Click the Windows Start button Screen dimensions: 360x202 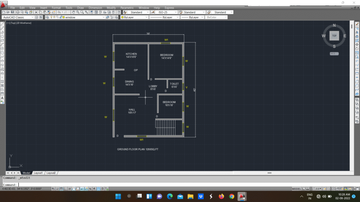click(x=118, y=196)
